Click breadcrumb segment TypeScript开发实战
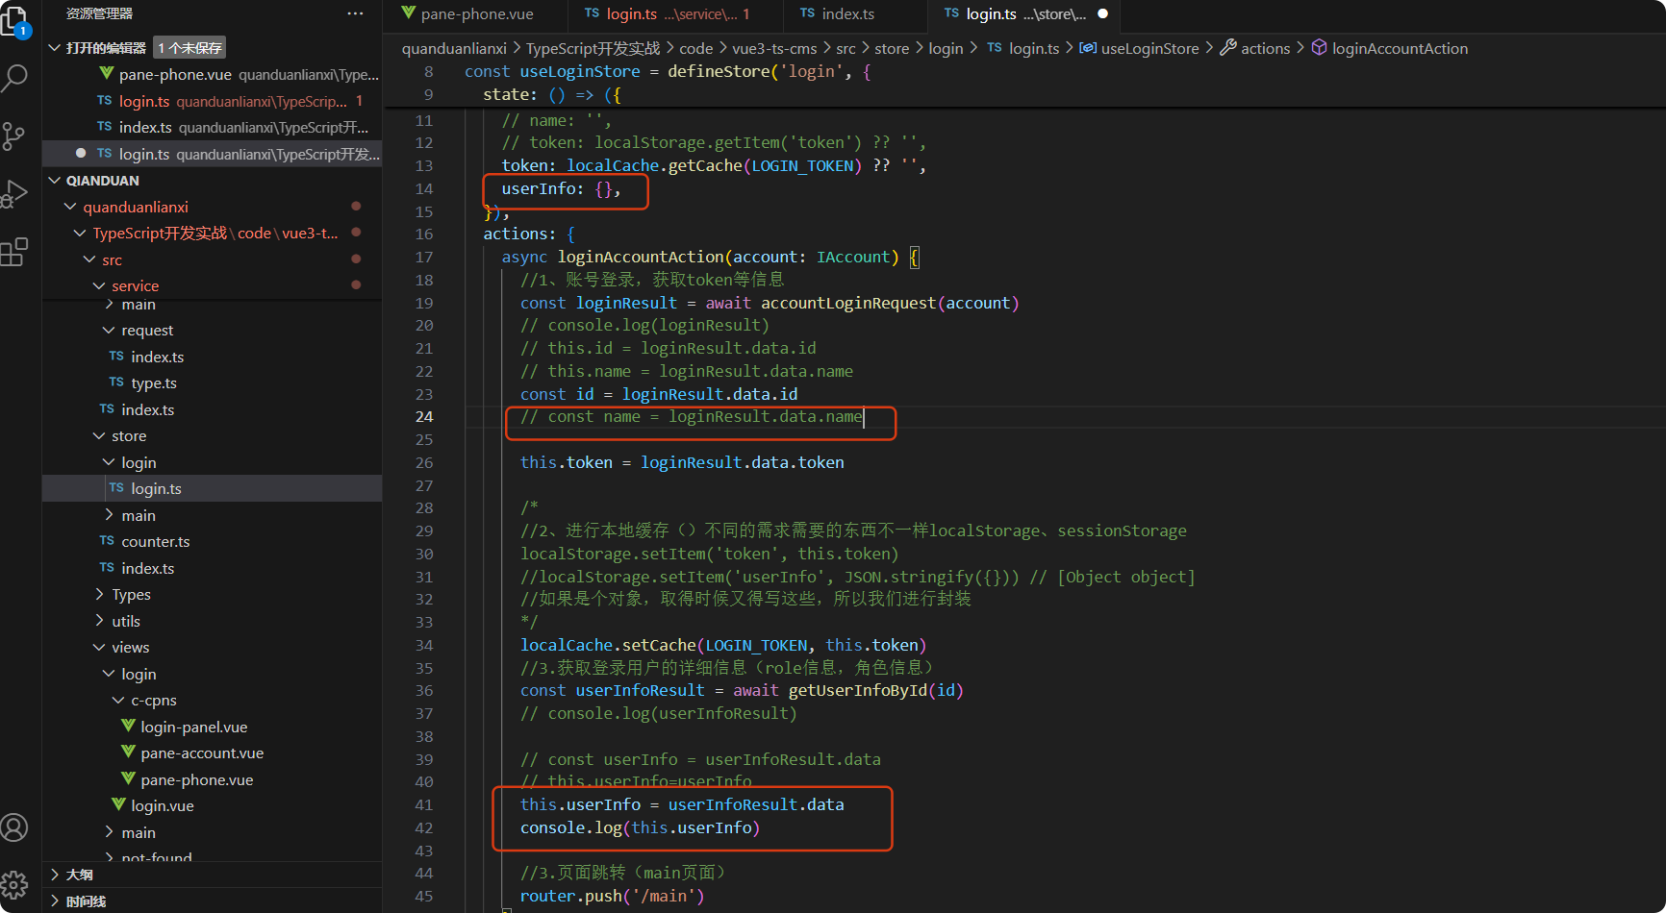Viewport: 1666px width, 913px height. (593, 48)
